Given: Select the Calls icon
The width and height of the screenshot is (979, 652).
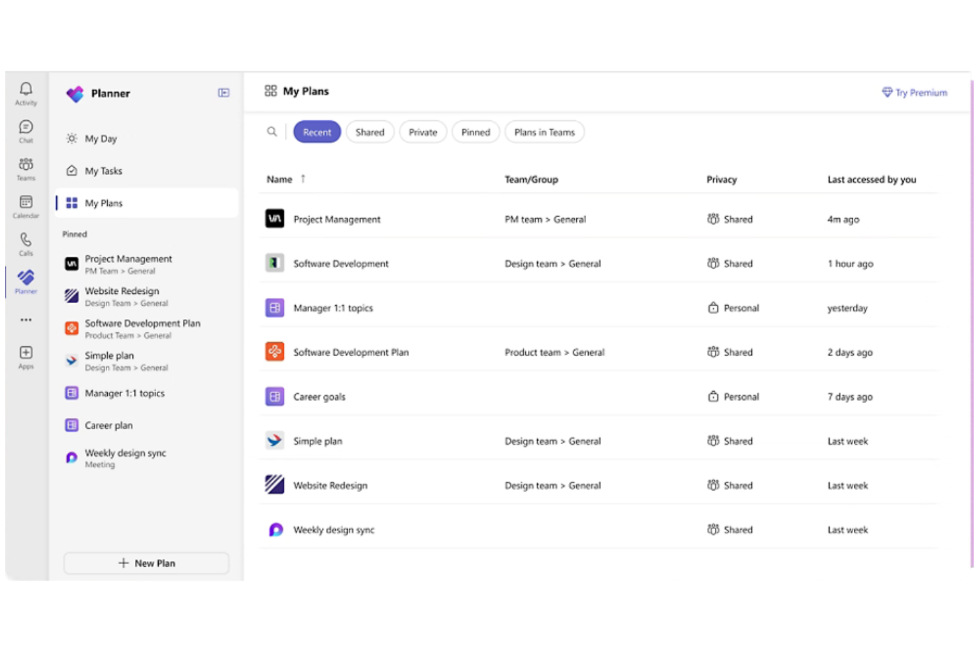Looking at the screenshot, I should [x=26, y=239].
